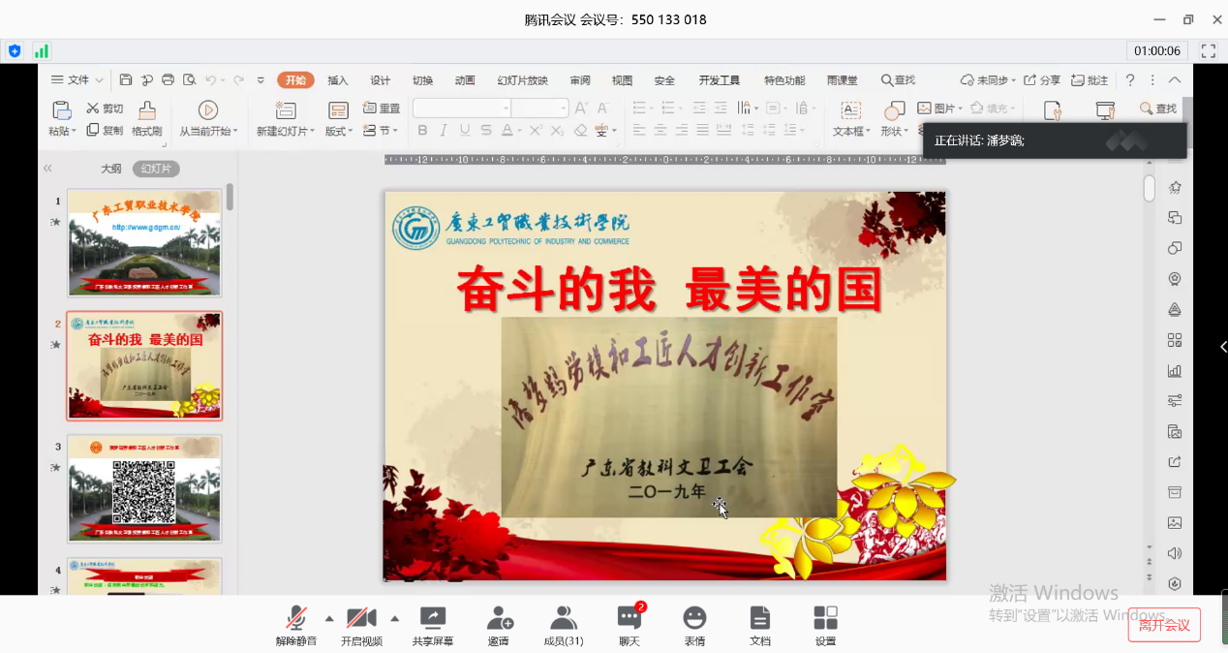Open the 成员(31) members list
Viewport: 1228px width, 653px height.
563,624
